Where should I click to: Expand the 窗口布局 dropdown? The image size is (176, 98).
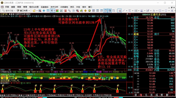[x=29, y=11]
